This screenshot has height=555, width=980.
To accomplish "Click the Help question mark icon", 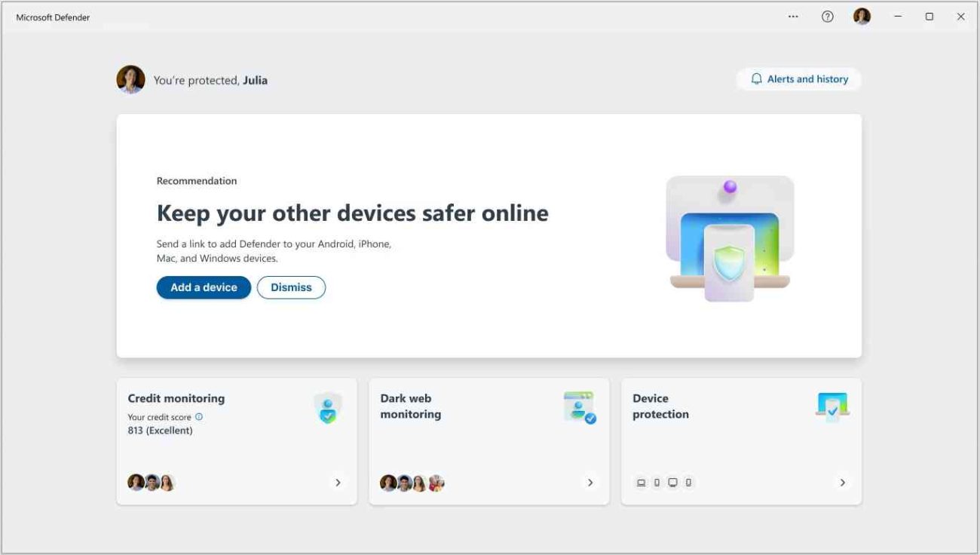I will click(x=827, y=17).
